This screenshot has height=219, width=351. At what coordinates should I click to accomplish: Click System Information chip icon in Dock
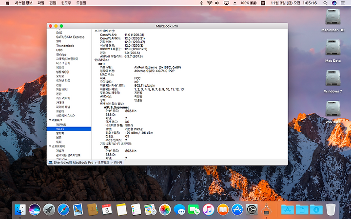tap(266, 210)
